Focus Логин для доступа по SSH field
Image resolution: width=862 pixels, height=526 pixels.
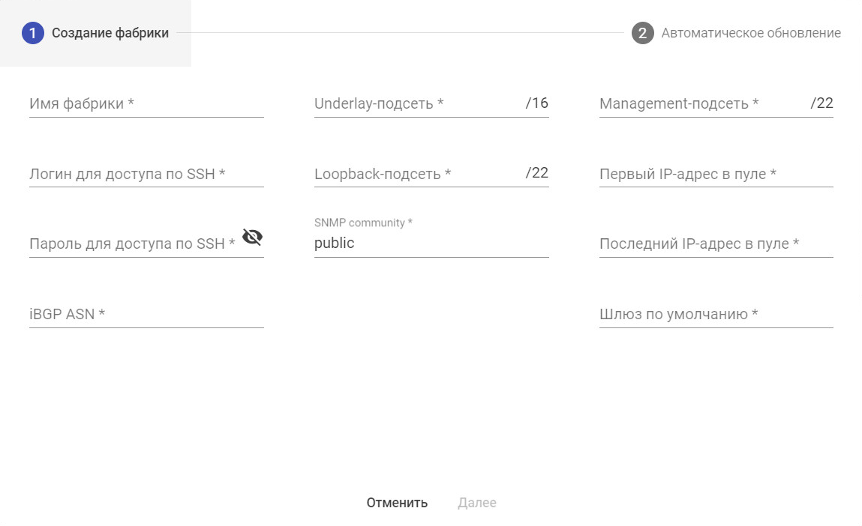coord(146,174)
